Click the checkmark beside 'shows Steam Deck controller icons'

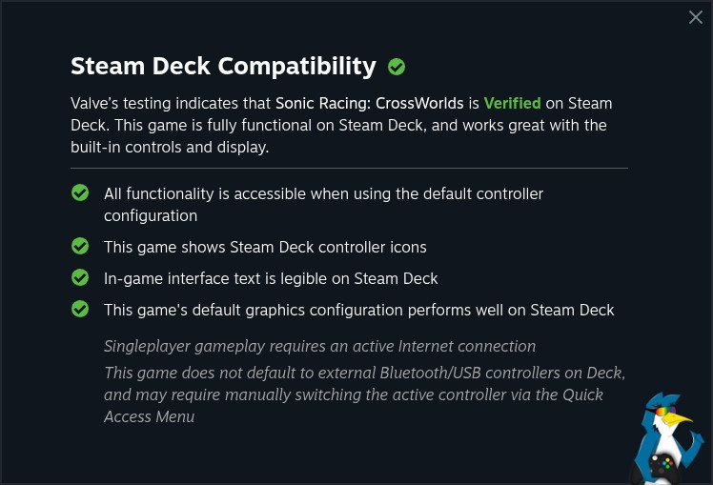80,247
